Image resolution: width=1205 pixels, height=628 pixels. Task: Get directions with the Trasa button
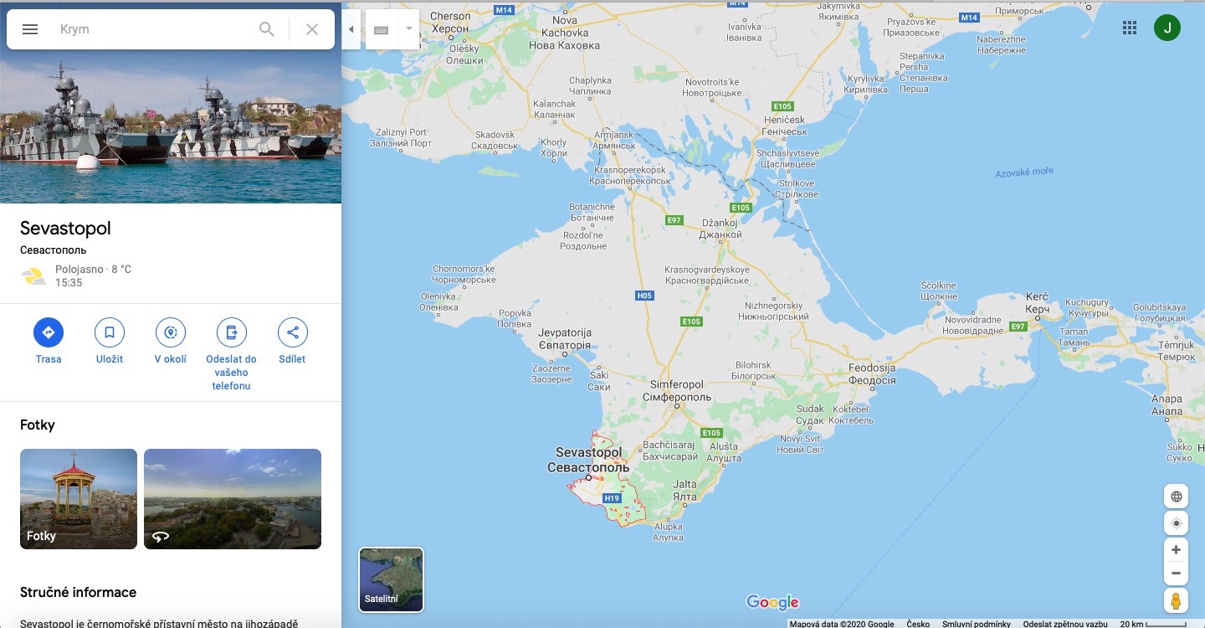pyautogui.click(x=49, y=332)
